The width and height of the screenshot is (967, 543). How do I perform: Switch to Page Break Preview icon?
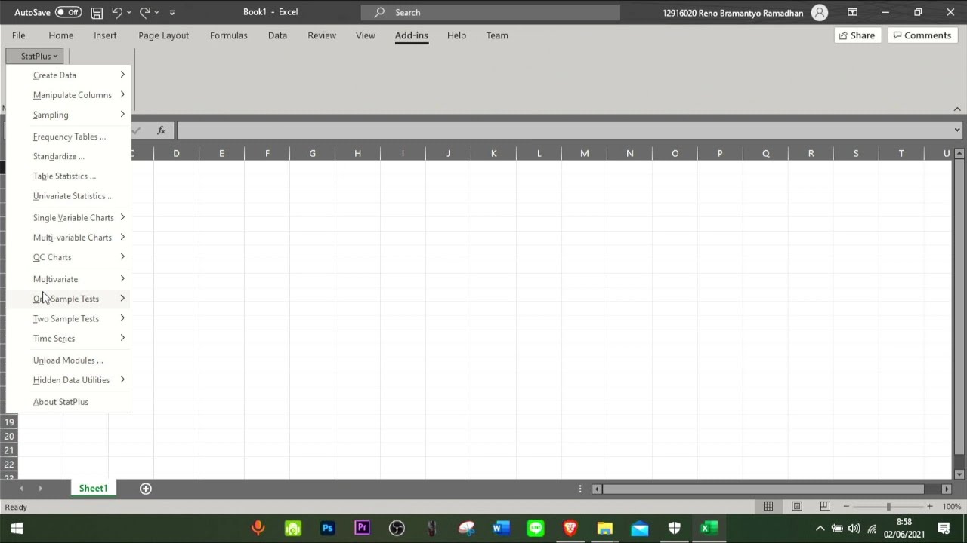[x=825, y=507]
